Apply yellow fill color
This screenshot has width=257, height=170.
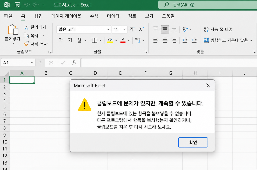[x=110, y=40]
